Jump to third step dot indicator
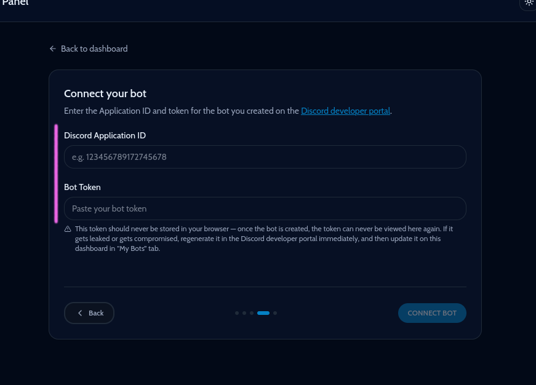Screen dimensions: 536x385 click(252, 313)
